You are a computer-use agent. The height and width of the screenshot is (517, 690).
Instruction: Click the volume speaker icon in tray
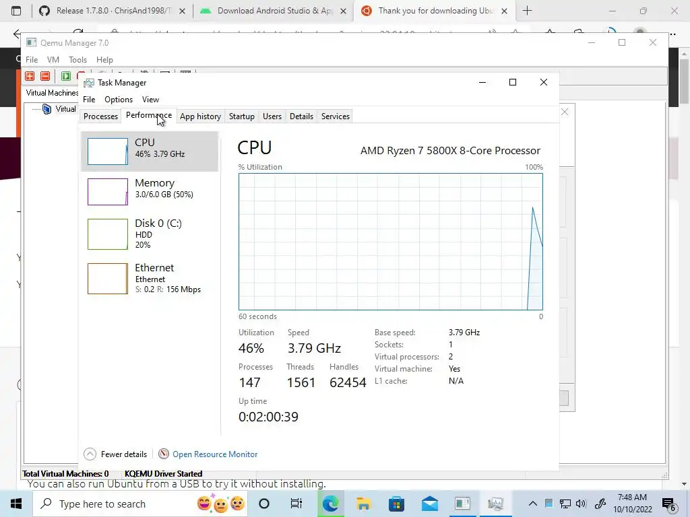click(x=581, y=504)
